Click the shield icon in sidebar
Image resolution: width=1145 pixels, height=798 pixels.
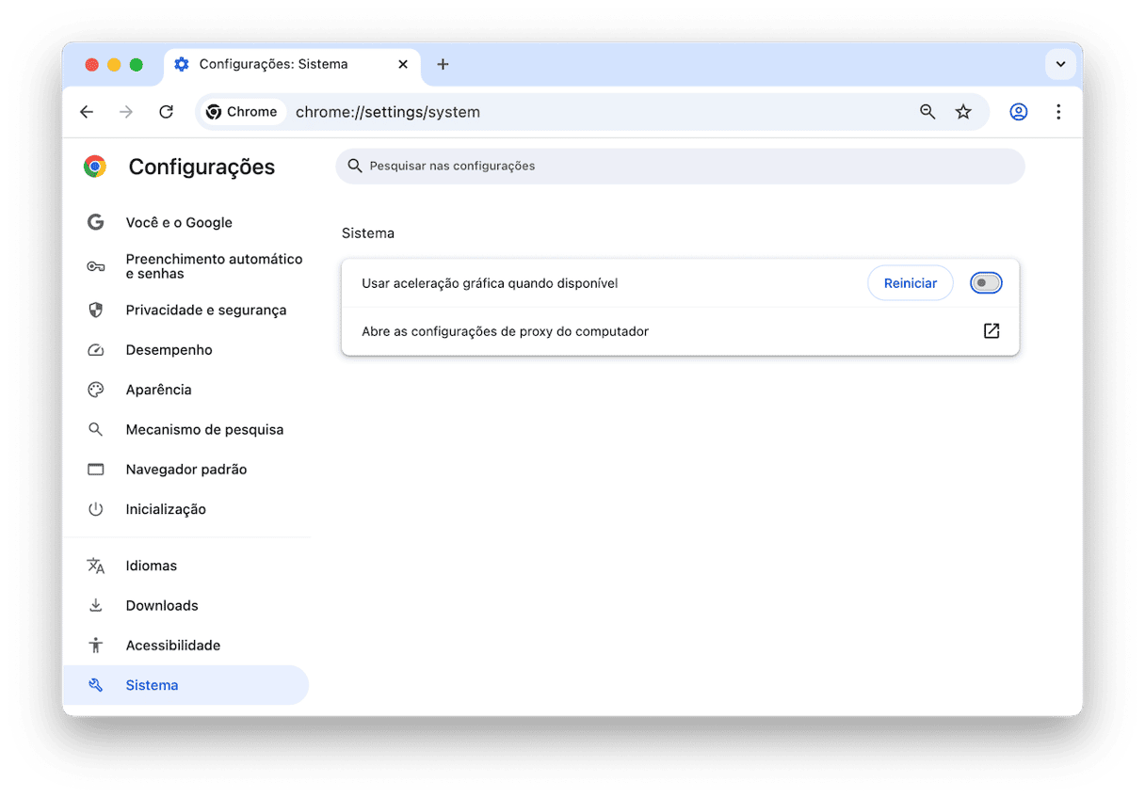tap(95, 310)
